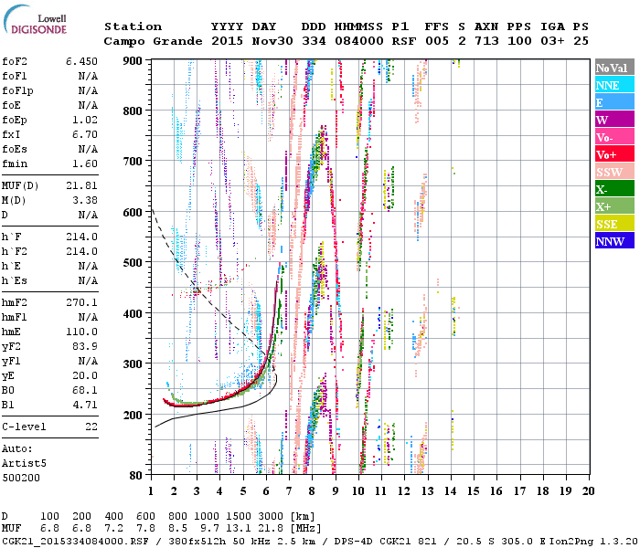The image size is (640, 548).
Task: Click the Campo Grande station name
Action: tap(153, 41)
